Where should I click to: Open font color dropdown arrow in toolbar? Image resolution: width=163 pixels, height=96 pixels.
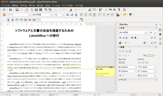click(121, 15)
